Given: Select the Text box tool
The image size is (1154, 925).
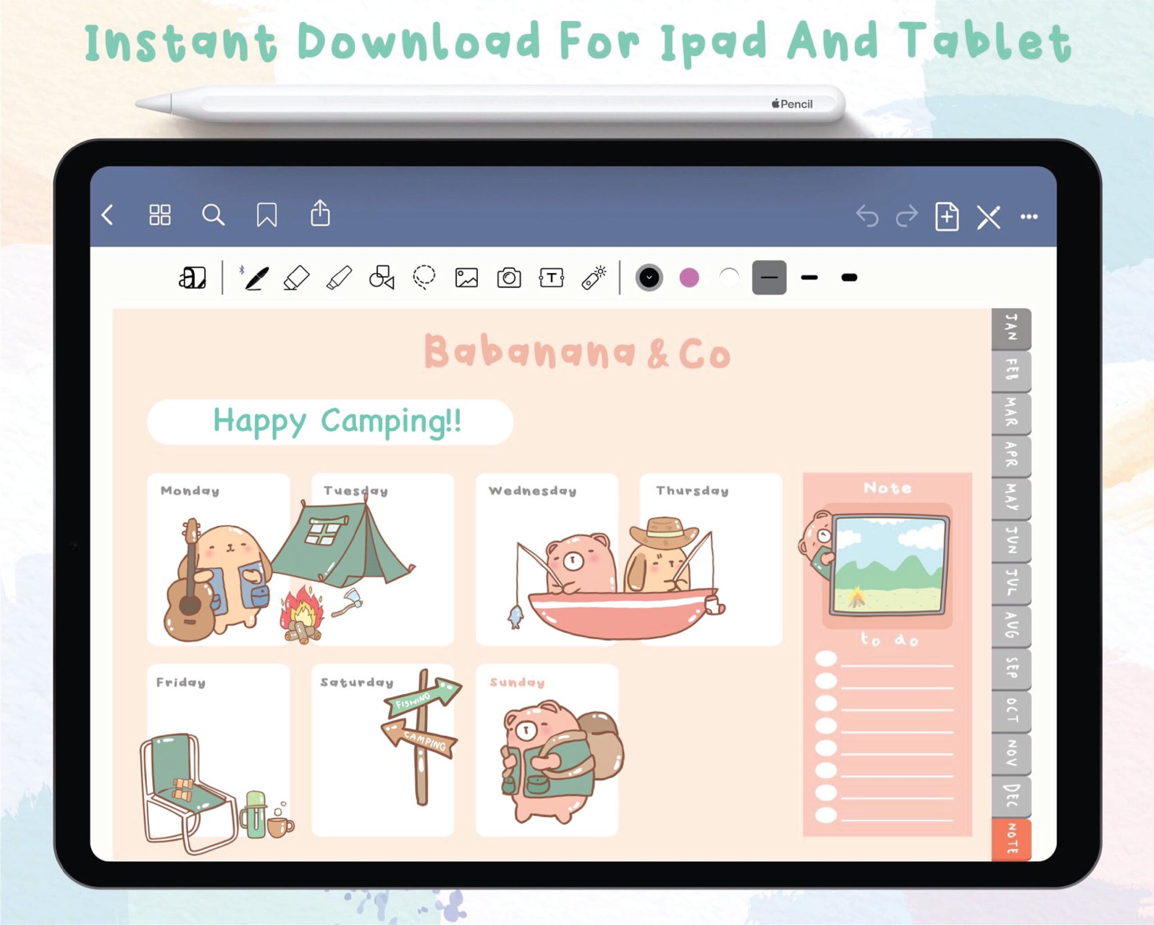Looking at the screenshot, I should click(x=551, y=277).
